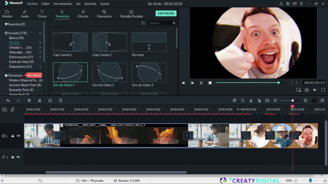Click the EXPORTAR button
The height and width of the screenshot is (184, 328).
(x=166, y=13)
